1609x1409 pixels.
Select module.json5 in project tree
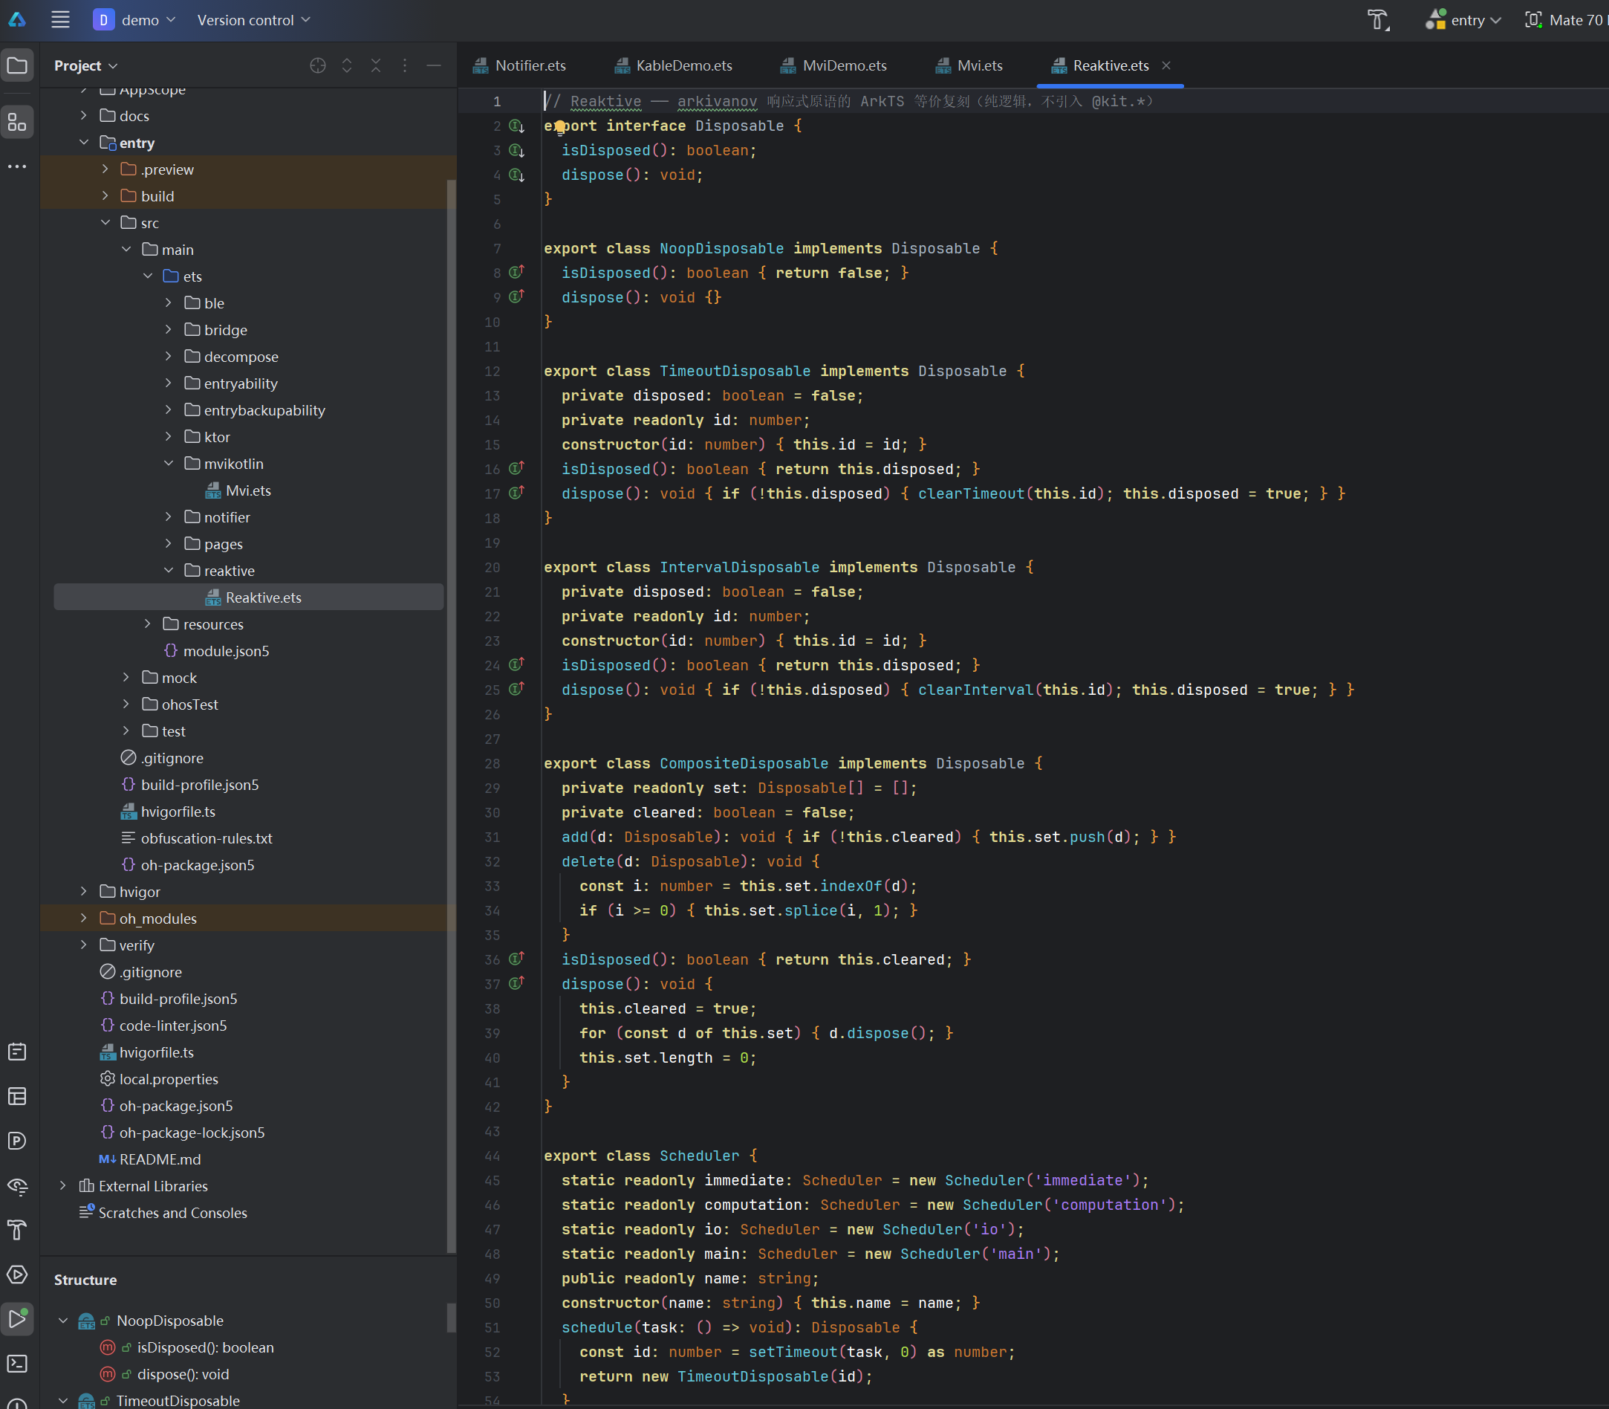point(226,650)
